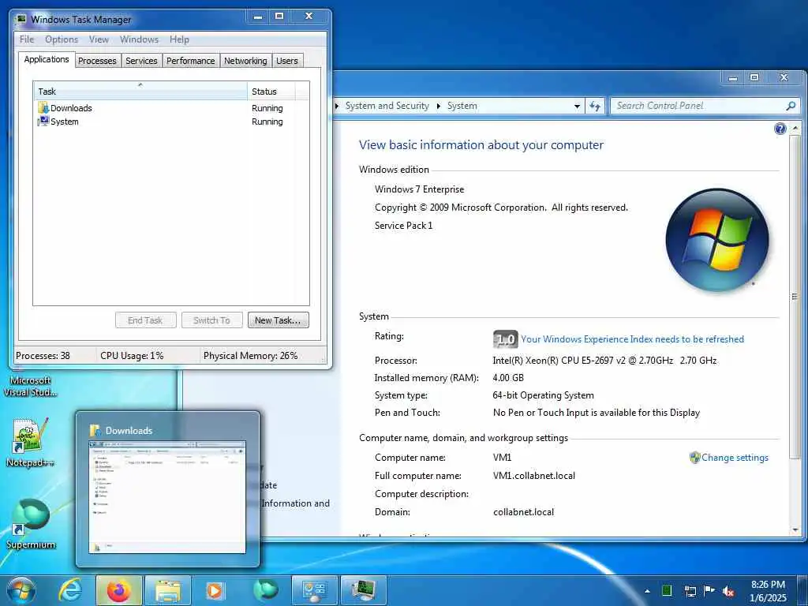Click the green CPU meter tray icon

click(667, 590)
